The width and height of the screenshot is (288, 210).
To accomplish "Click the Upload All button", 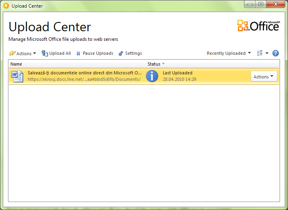I will [x=56, y=53].
